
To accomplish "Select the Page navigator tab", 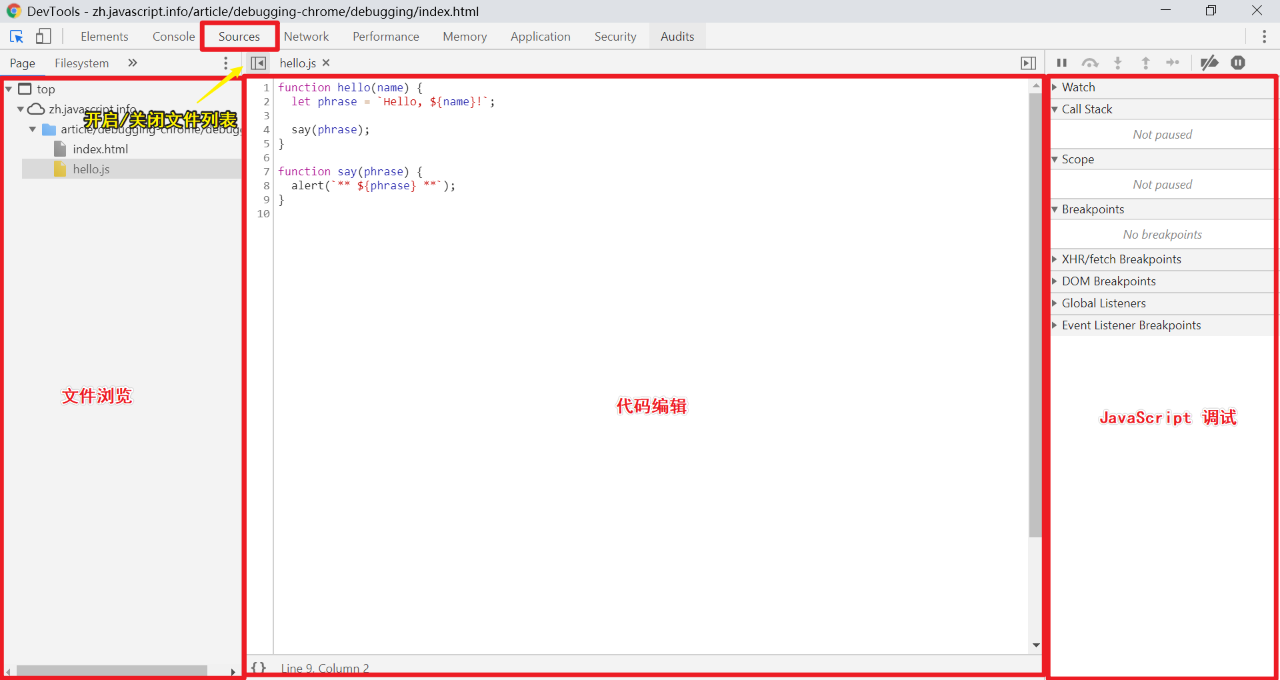I will [23, 63].
